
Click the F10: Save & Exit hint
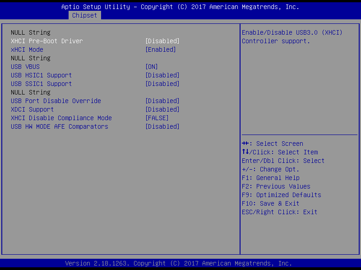(270, 203)
